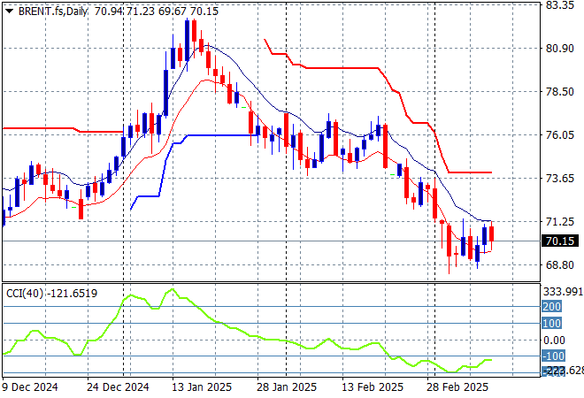
Task: Click the 83.35 price axis label
Action: (560, 4)
